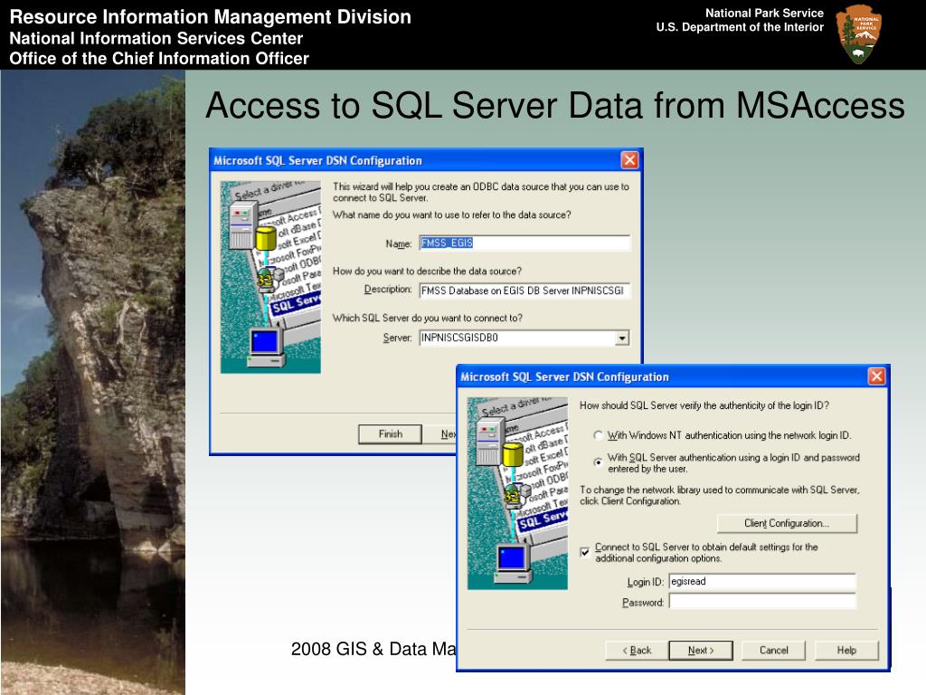Click the wizard illustration in back dialog
Viewport: 926px width, 695px height.
coord(270,277)
